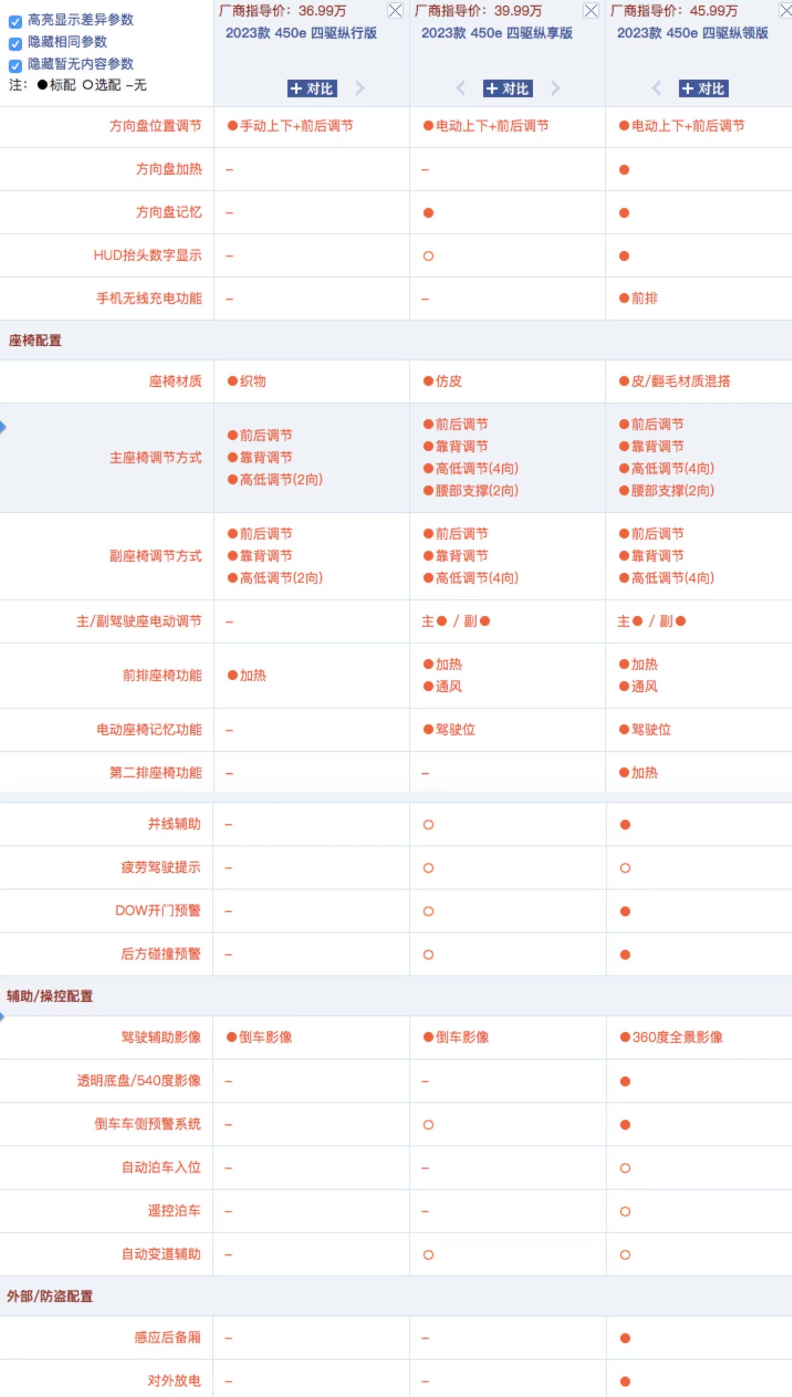Remove the 39.99万 四驱纵享版 column
The width and height of the screenshot is (792, 1397).
tap(591, 10)
